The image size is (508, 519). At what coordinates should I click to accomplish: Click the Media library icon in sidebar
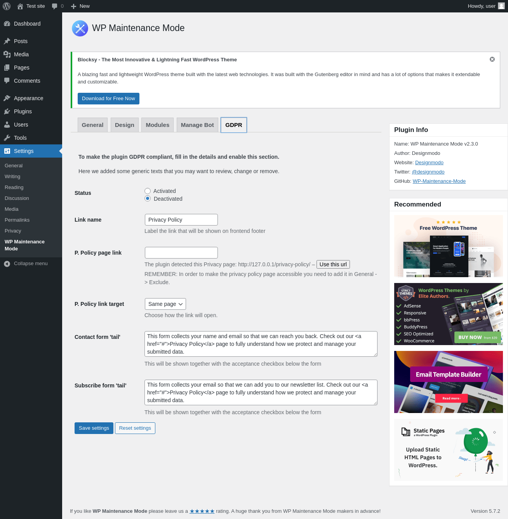(7, 54)
